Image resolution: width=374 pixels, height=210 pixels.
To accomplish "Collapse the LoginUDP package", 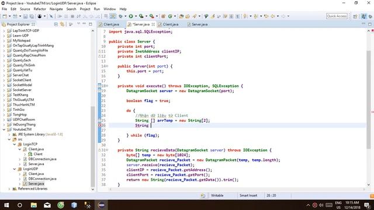I will pos(14,169).
